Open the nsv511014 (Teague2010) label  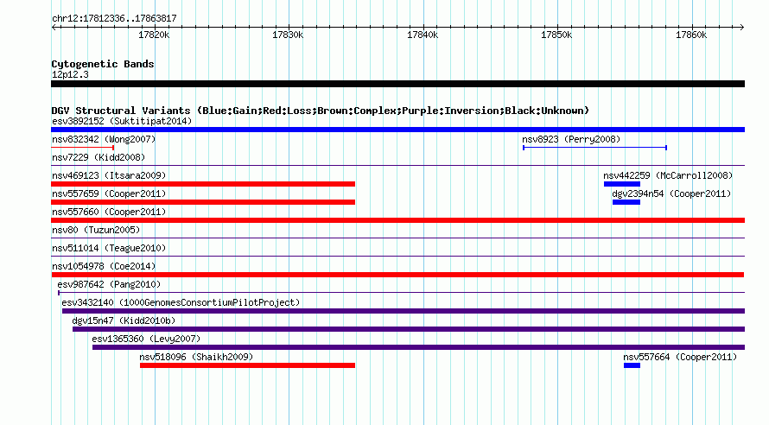(x=109, y=248)
